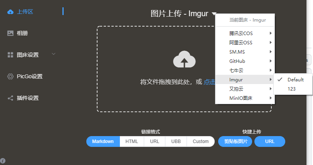Click the image host settings grid icon
Image resolution: width=313 pixels, height=165 pixels.
(10, 55)
